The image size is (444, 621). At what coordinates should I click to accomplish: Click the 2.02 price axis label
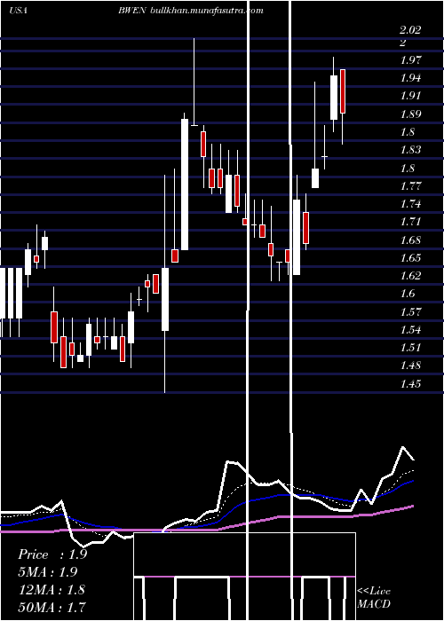[410, 30]
